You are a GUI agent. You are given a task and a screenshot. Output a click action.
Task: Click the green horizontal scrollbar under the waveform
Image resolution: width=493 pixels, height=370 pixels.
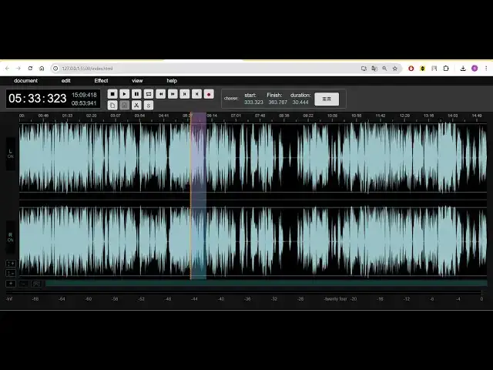(266, 284)
